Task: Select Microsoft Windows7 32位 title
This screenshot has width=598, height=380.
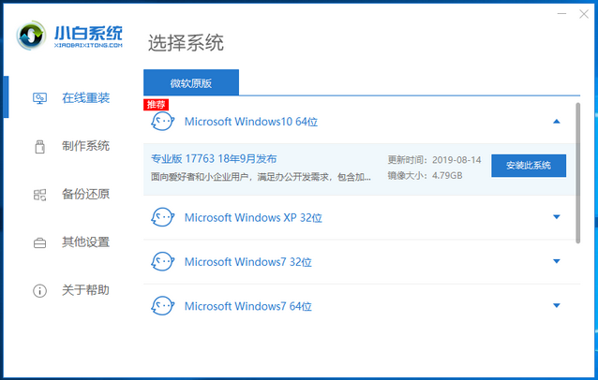Action: (248, 262)
